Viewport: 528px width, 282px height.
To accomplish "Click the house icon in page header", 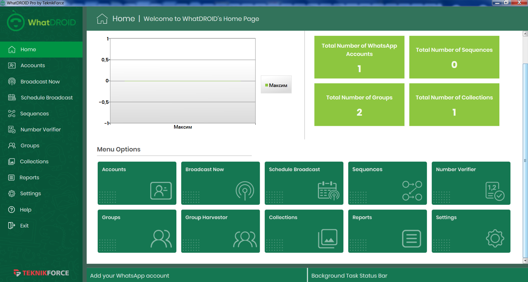I will click(x=102, y=19).
